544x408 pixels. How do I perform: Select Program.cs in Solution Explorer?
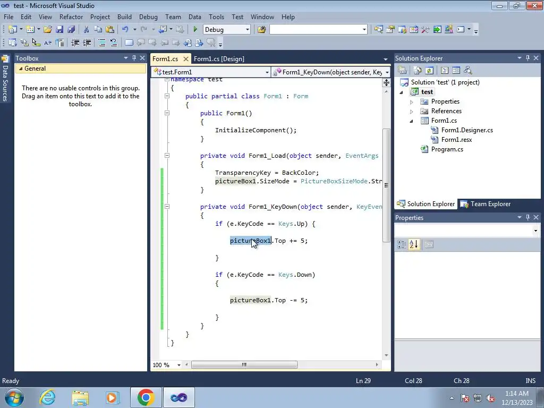pyautogui.click(x=447, y=149)
